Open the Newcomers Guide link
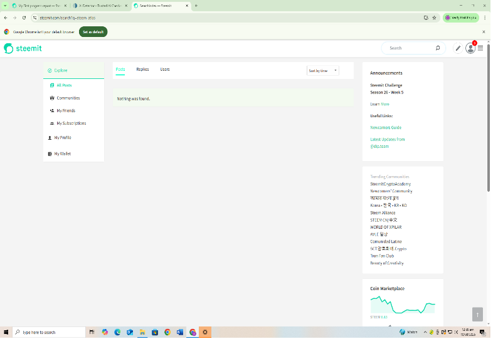Viewport: 498px width, 339px height. (x=386, y=127)
